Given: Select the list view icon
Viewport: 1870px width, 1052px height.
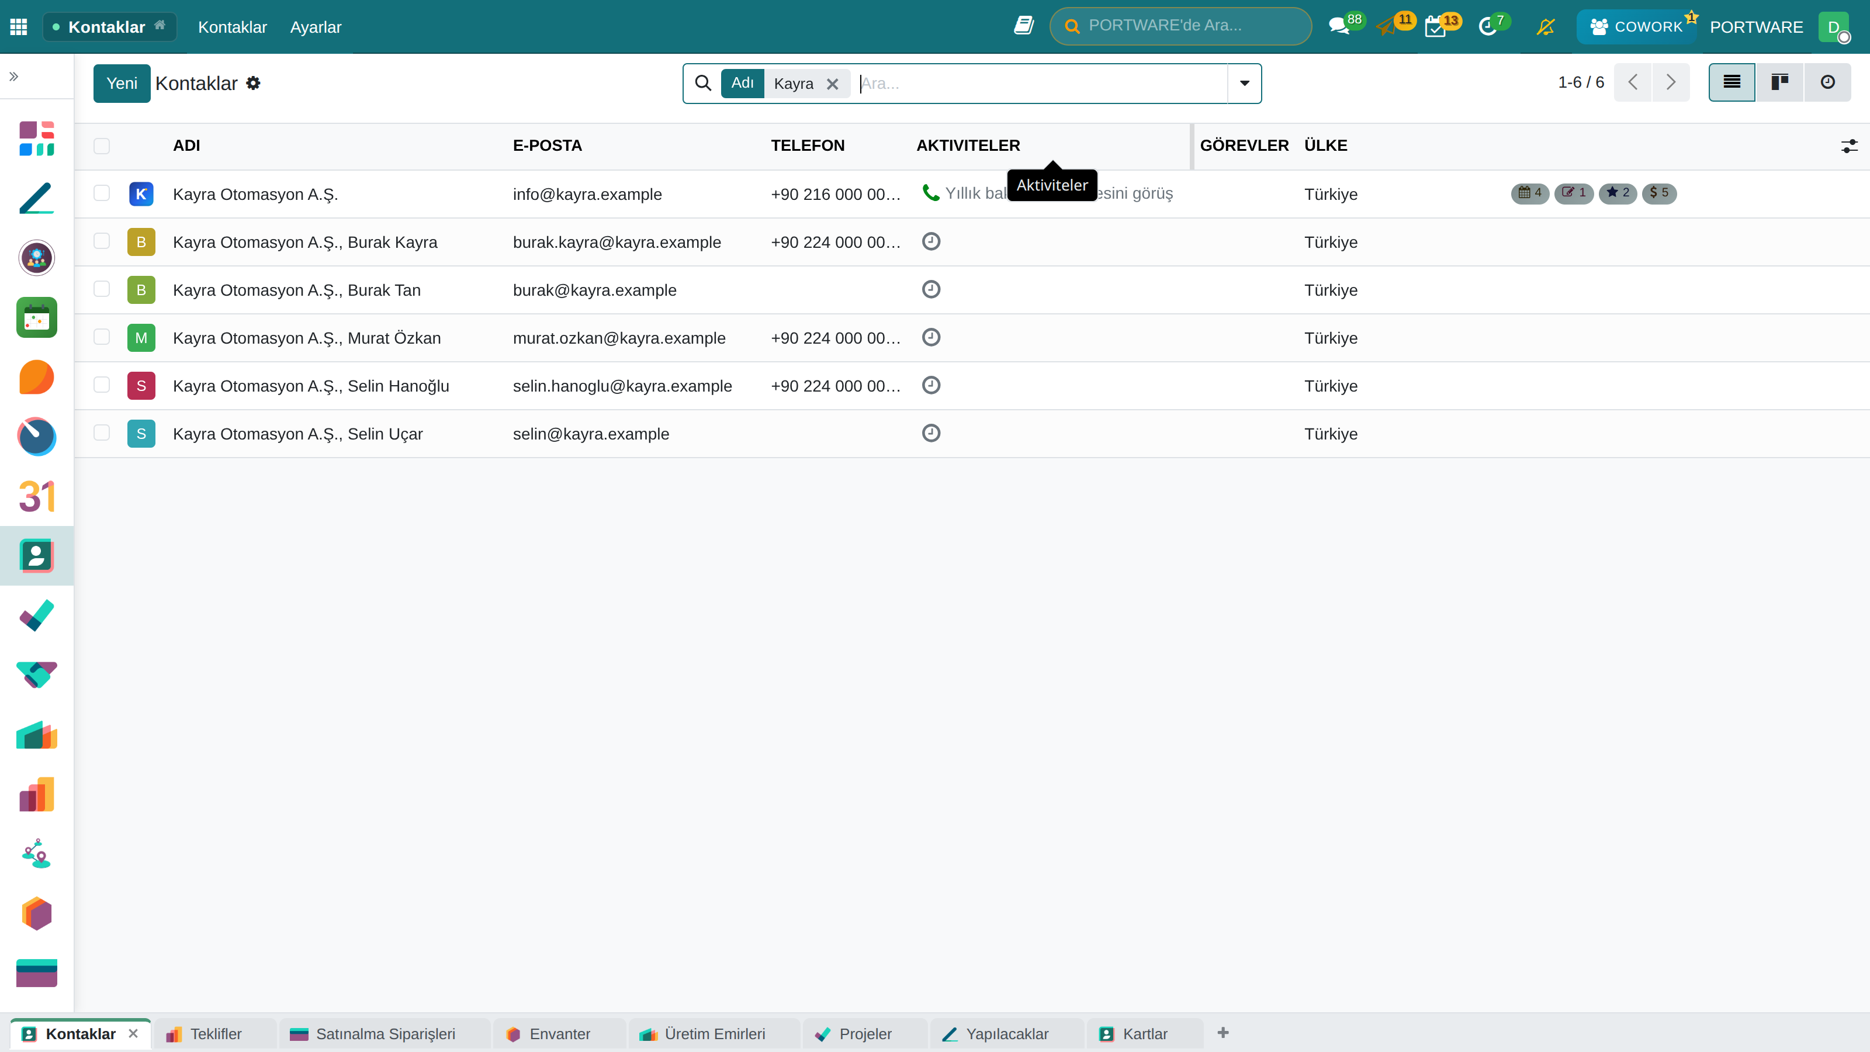Looking at the screenshot, I should 1732,82.
